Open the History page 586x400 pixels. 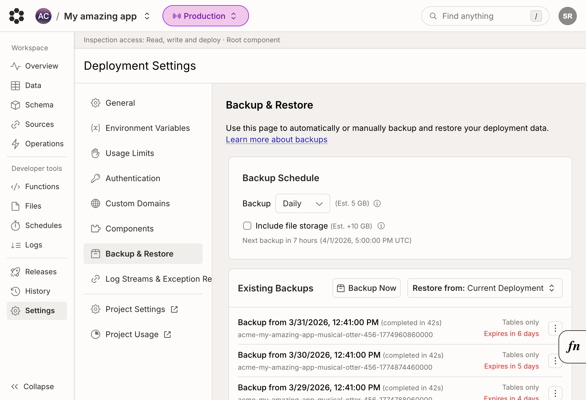(37, 291)
